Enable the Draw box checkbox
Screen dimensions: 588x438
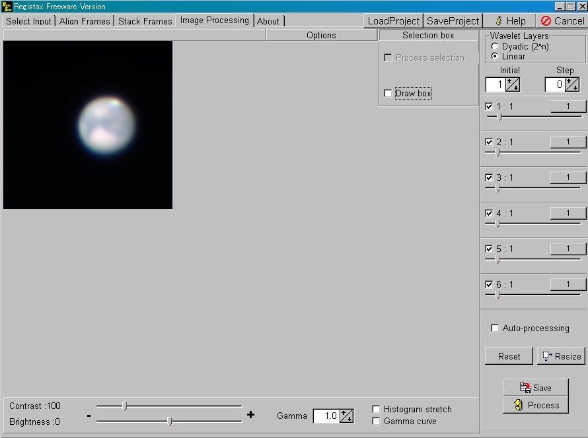pyautogui.click(x=388, y=94)
